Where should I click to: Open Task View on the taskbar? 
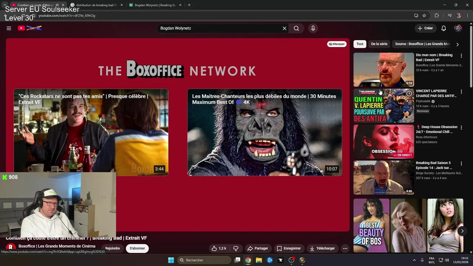click(x=238, y=260)
